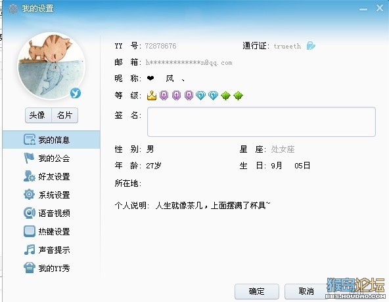Screen dimensions: 389x302
Task: Click the 昵称 nickname field
Action: tap(166, 79)
